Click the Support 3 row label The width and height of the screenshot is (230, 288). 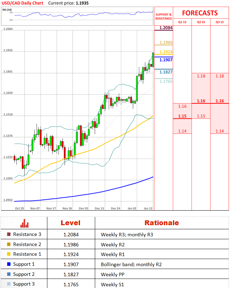pos(24,284)
